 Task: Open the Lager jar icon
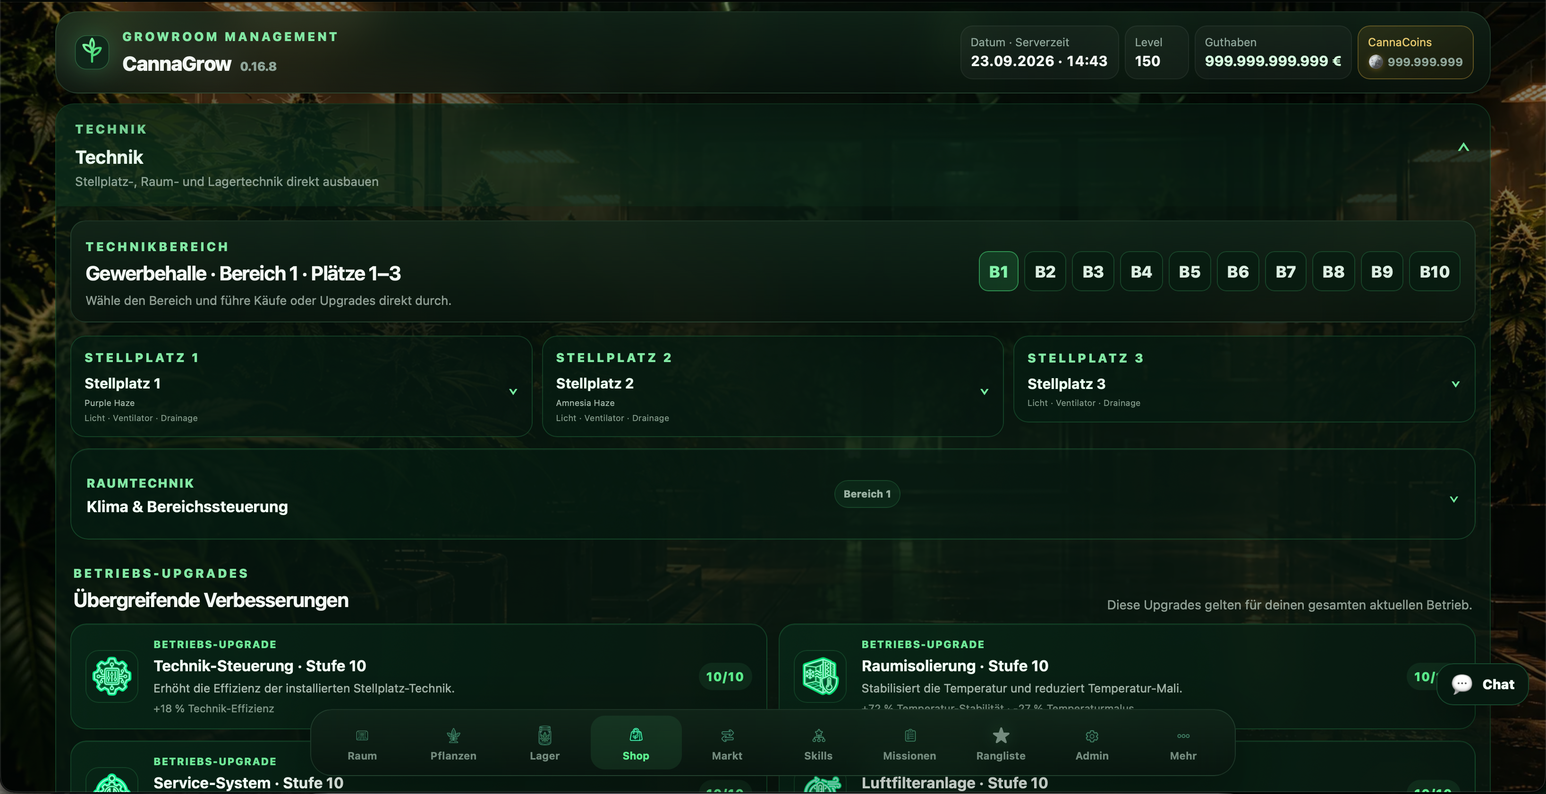tap(544, 735)
